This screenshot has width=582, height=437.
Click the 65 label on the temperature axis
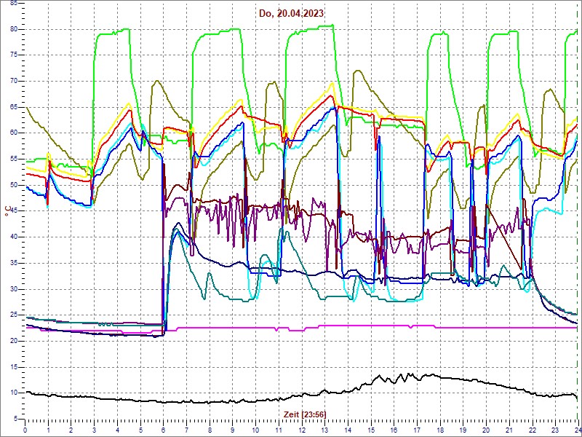(x=13, y=107)
